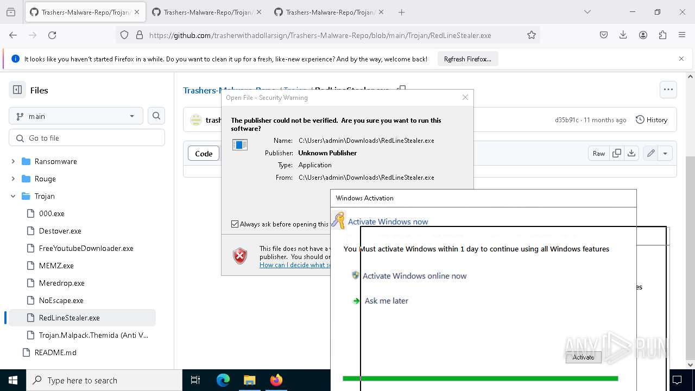The height and width of the screenshot is (391, 695).
Task: Switch to the second Trashers-Malware-Repo tab
Action: (x=206, y=12)
